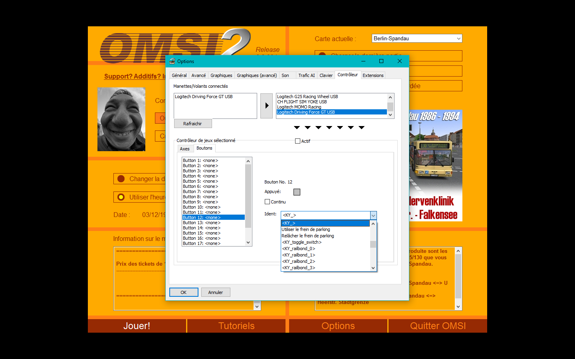Click the down arrow of the Ident dropdown list scrollbar
The width and height of the screenshot is (575, 359).
coord(373,268)
